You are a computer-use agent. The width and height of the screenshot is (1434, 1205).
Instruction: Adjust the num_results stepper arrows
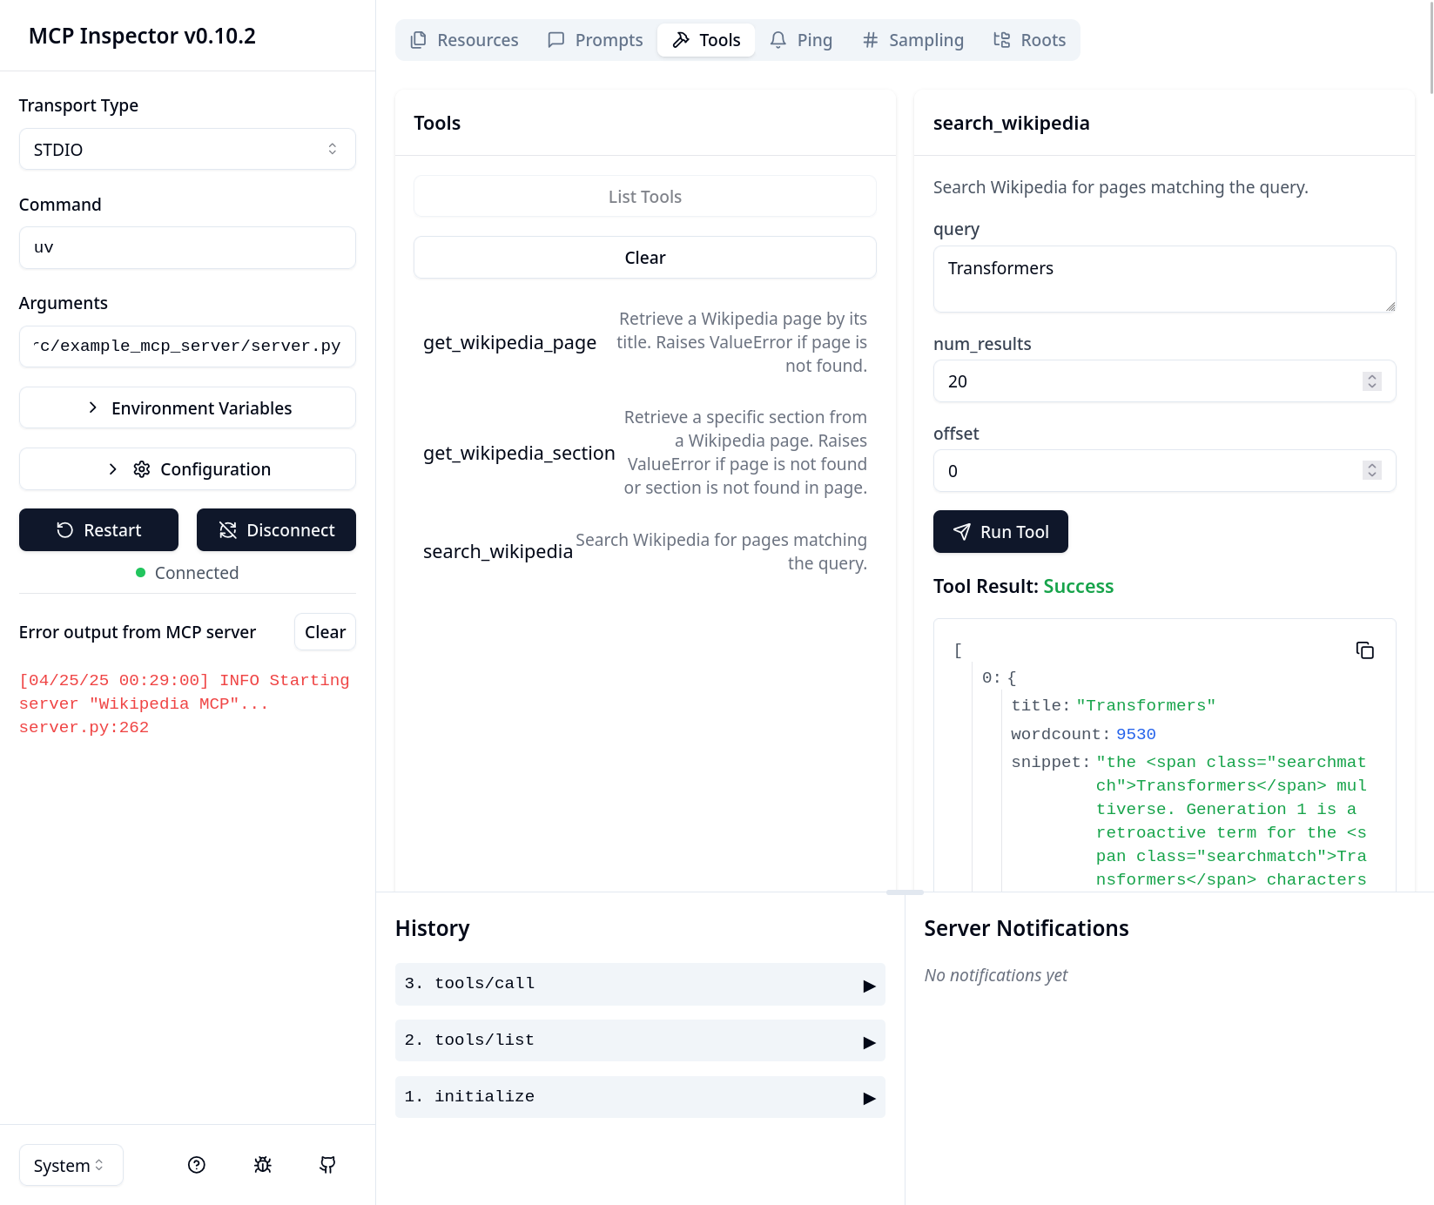(1372, 381)
